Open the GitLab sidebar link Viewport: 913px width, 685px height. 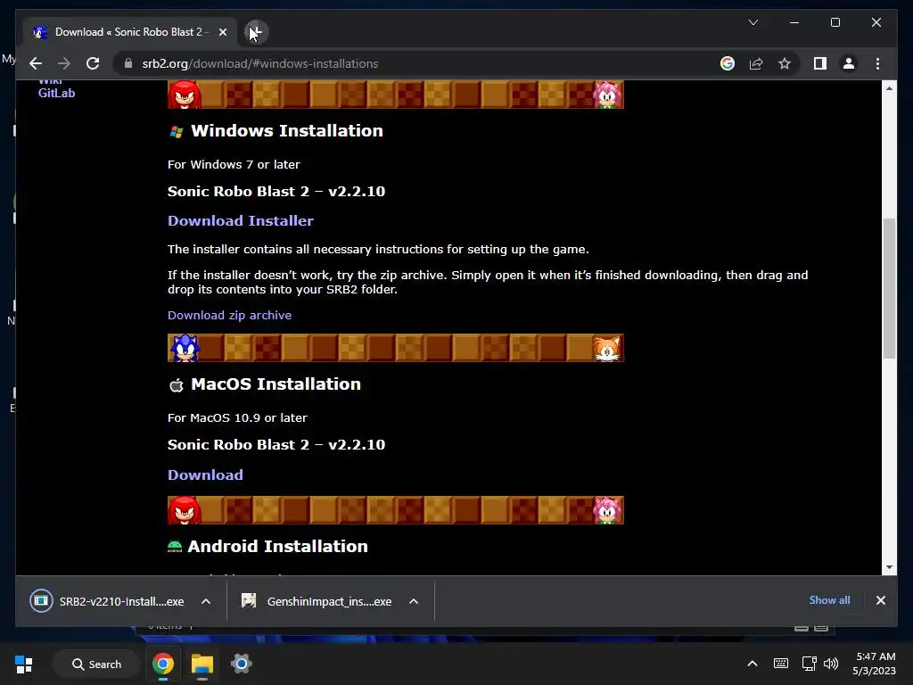(x=56, y=93)
